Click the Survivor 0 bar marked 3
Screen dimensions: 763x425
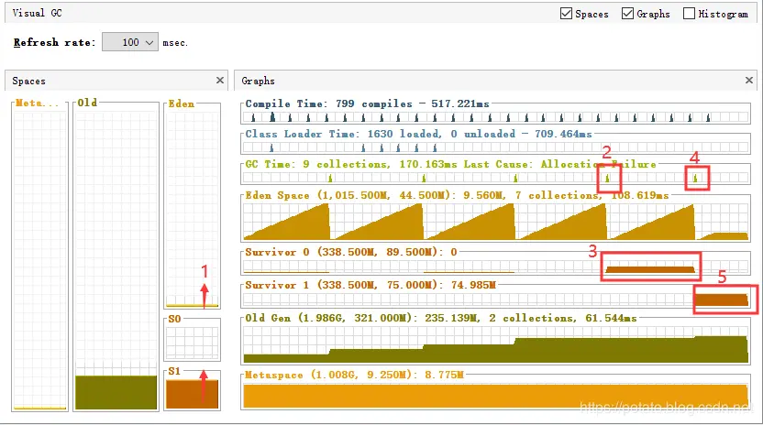(650, 269)
